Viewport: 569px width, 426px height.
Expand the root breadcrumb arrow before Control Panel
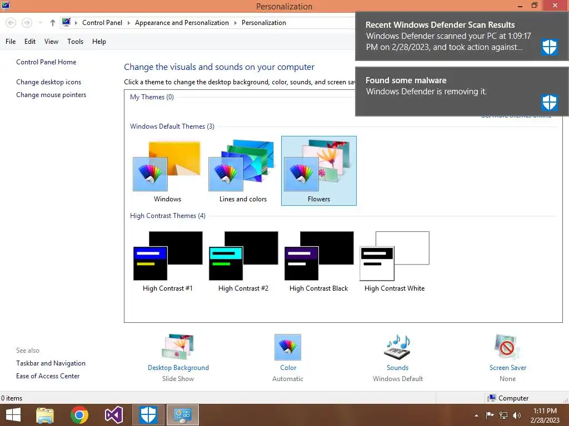point(76,23)
